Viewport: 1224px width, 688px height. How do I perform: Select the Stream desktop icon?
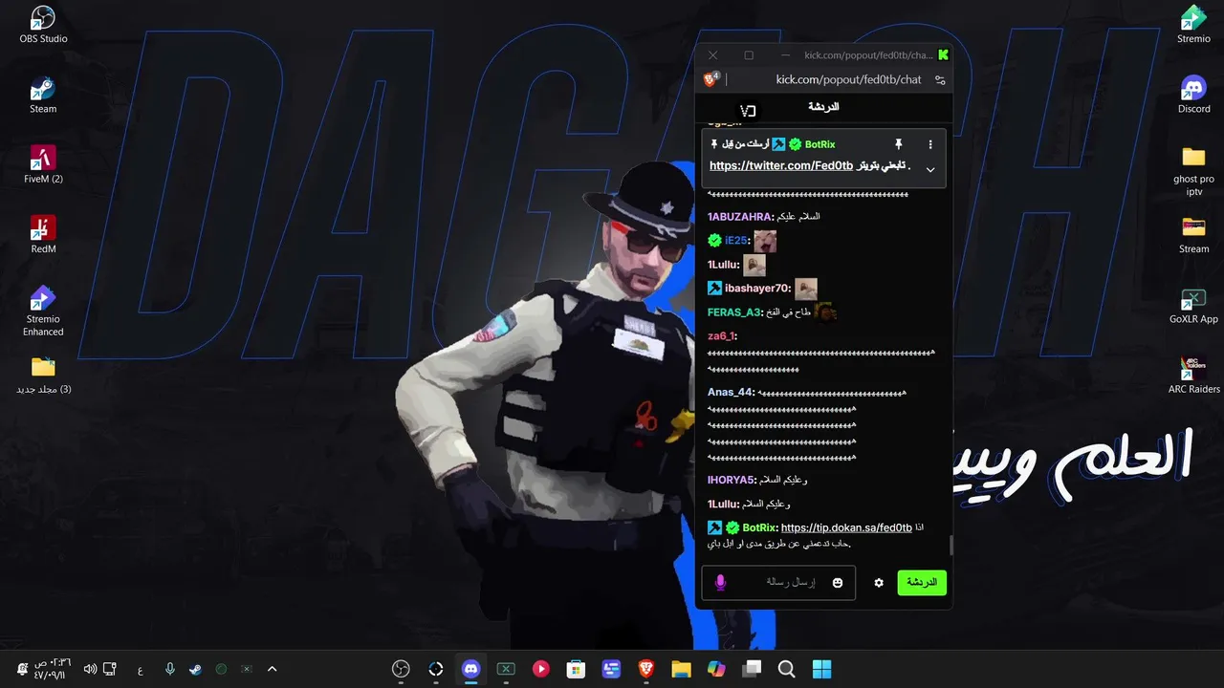pos(1193,235)
